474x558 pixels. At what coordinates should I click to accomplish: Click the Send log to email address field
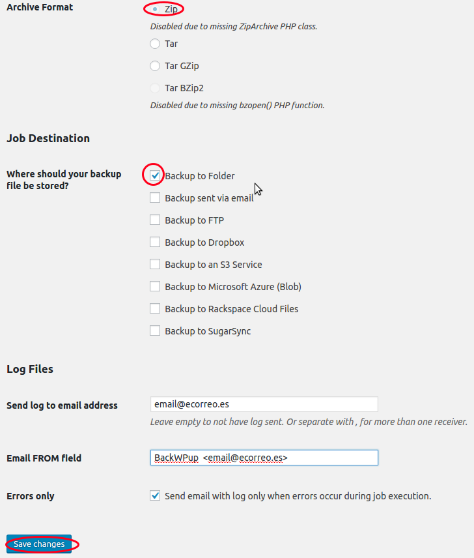264,404
